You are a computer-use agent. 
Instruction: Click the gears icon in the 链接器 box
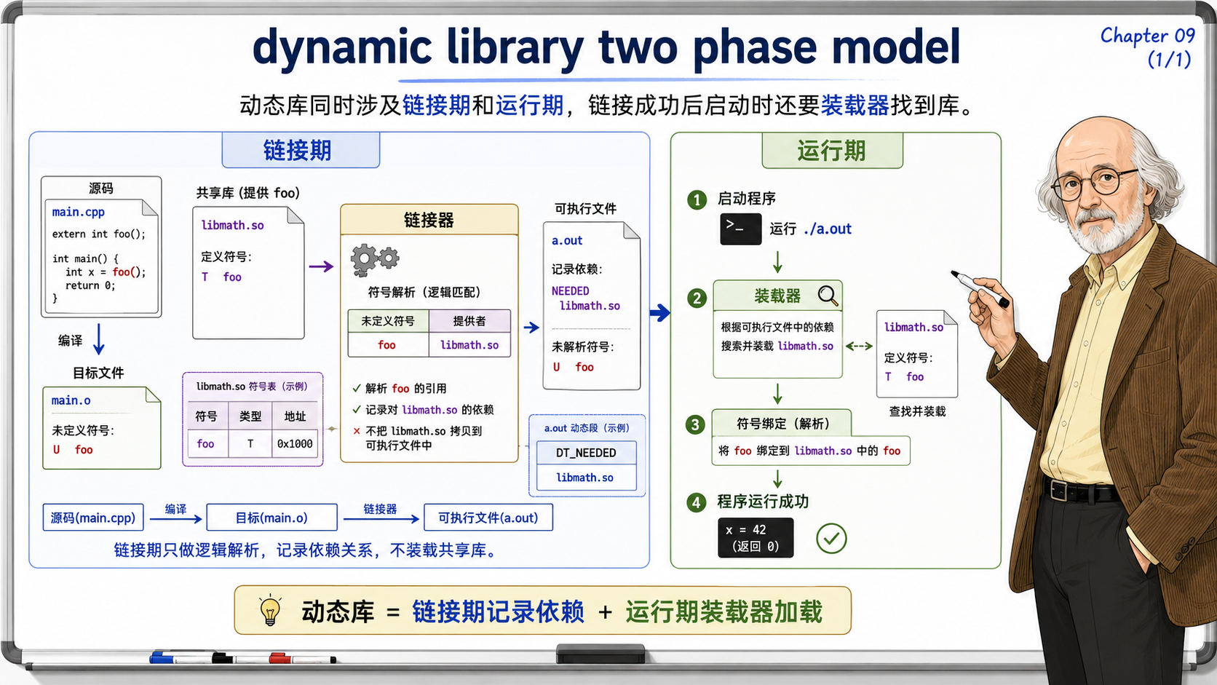[375, 260]
